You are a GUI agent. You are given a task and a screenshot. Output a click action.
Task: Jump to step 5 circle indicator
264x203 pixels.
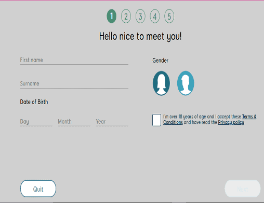point(169,16)
